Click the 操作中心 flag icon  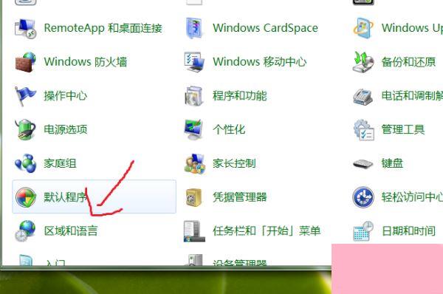[x=25, y=96]
